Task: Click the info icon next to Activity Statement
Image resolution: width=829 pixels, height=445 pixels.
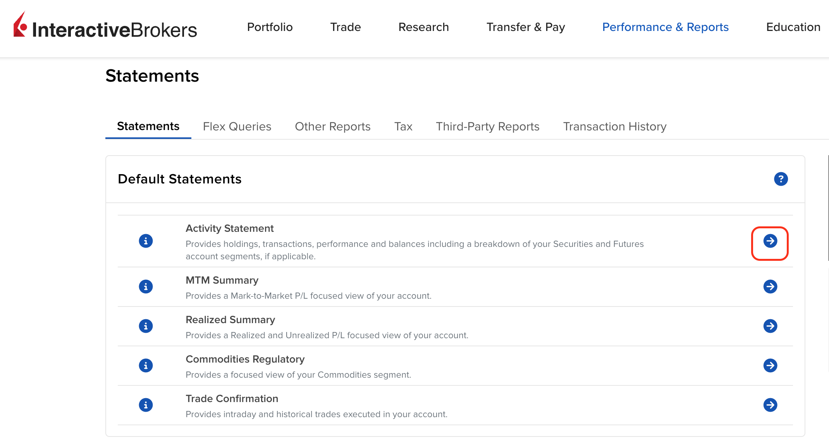Action: [x=146, y=241]
